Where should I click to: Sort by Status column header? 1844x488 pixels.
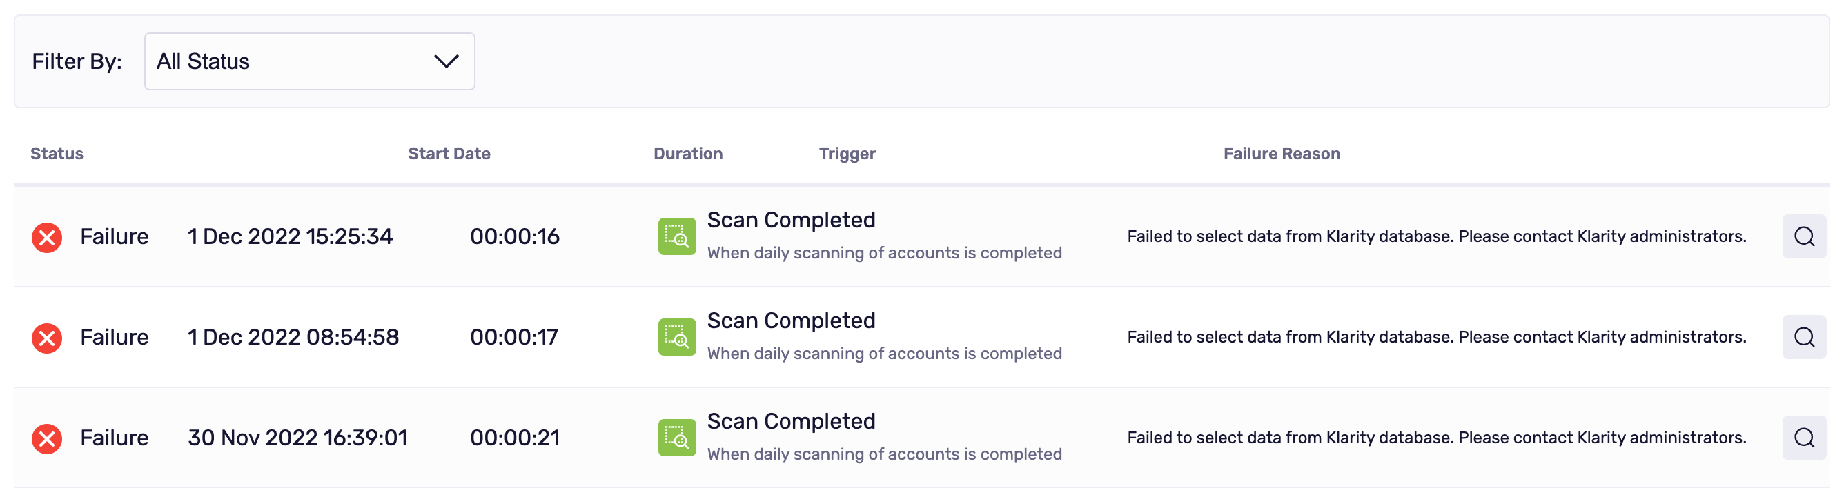[57, 154]
